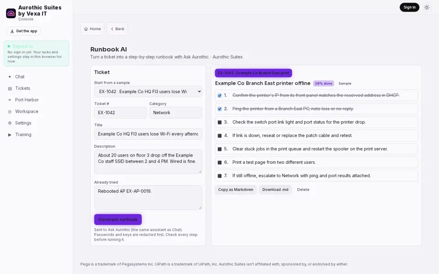Check step 5 Clear stuck jobs
This screenshot has width=439, height=274.
pyautogui.click(x=219, y=149)
